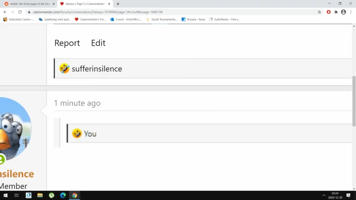Open the bird avatar profile picture

(x=16, y=129)
